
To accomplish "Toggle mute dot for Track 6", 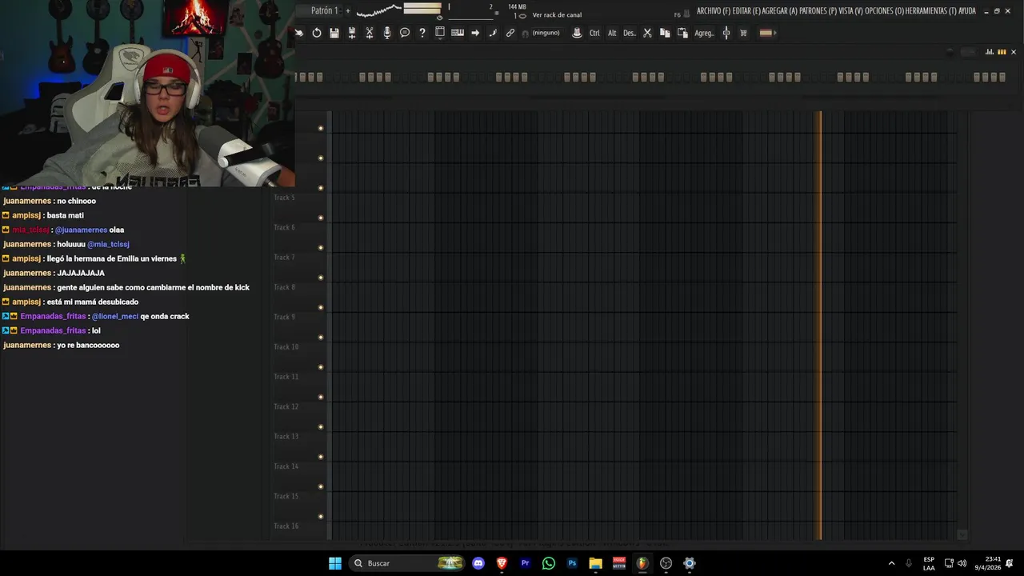I will point(321,247).
